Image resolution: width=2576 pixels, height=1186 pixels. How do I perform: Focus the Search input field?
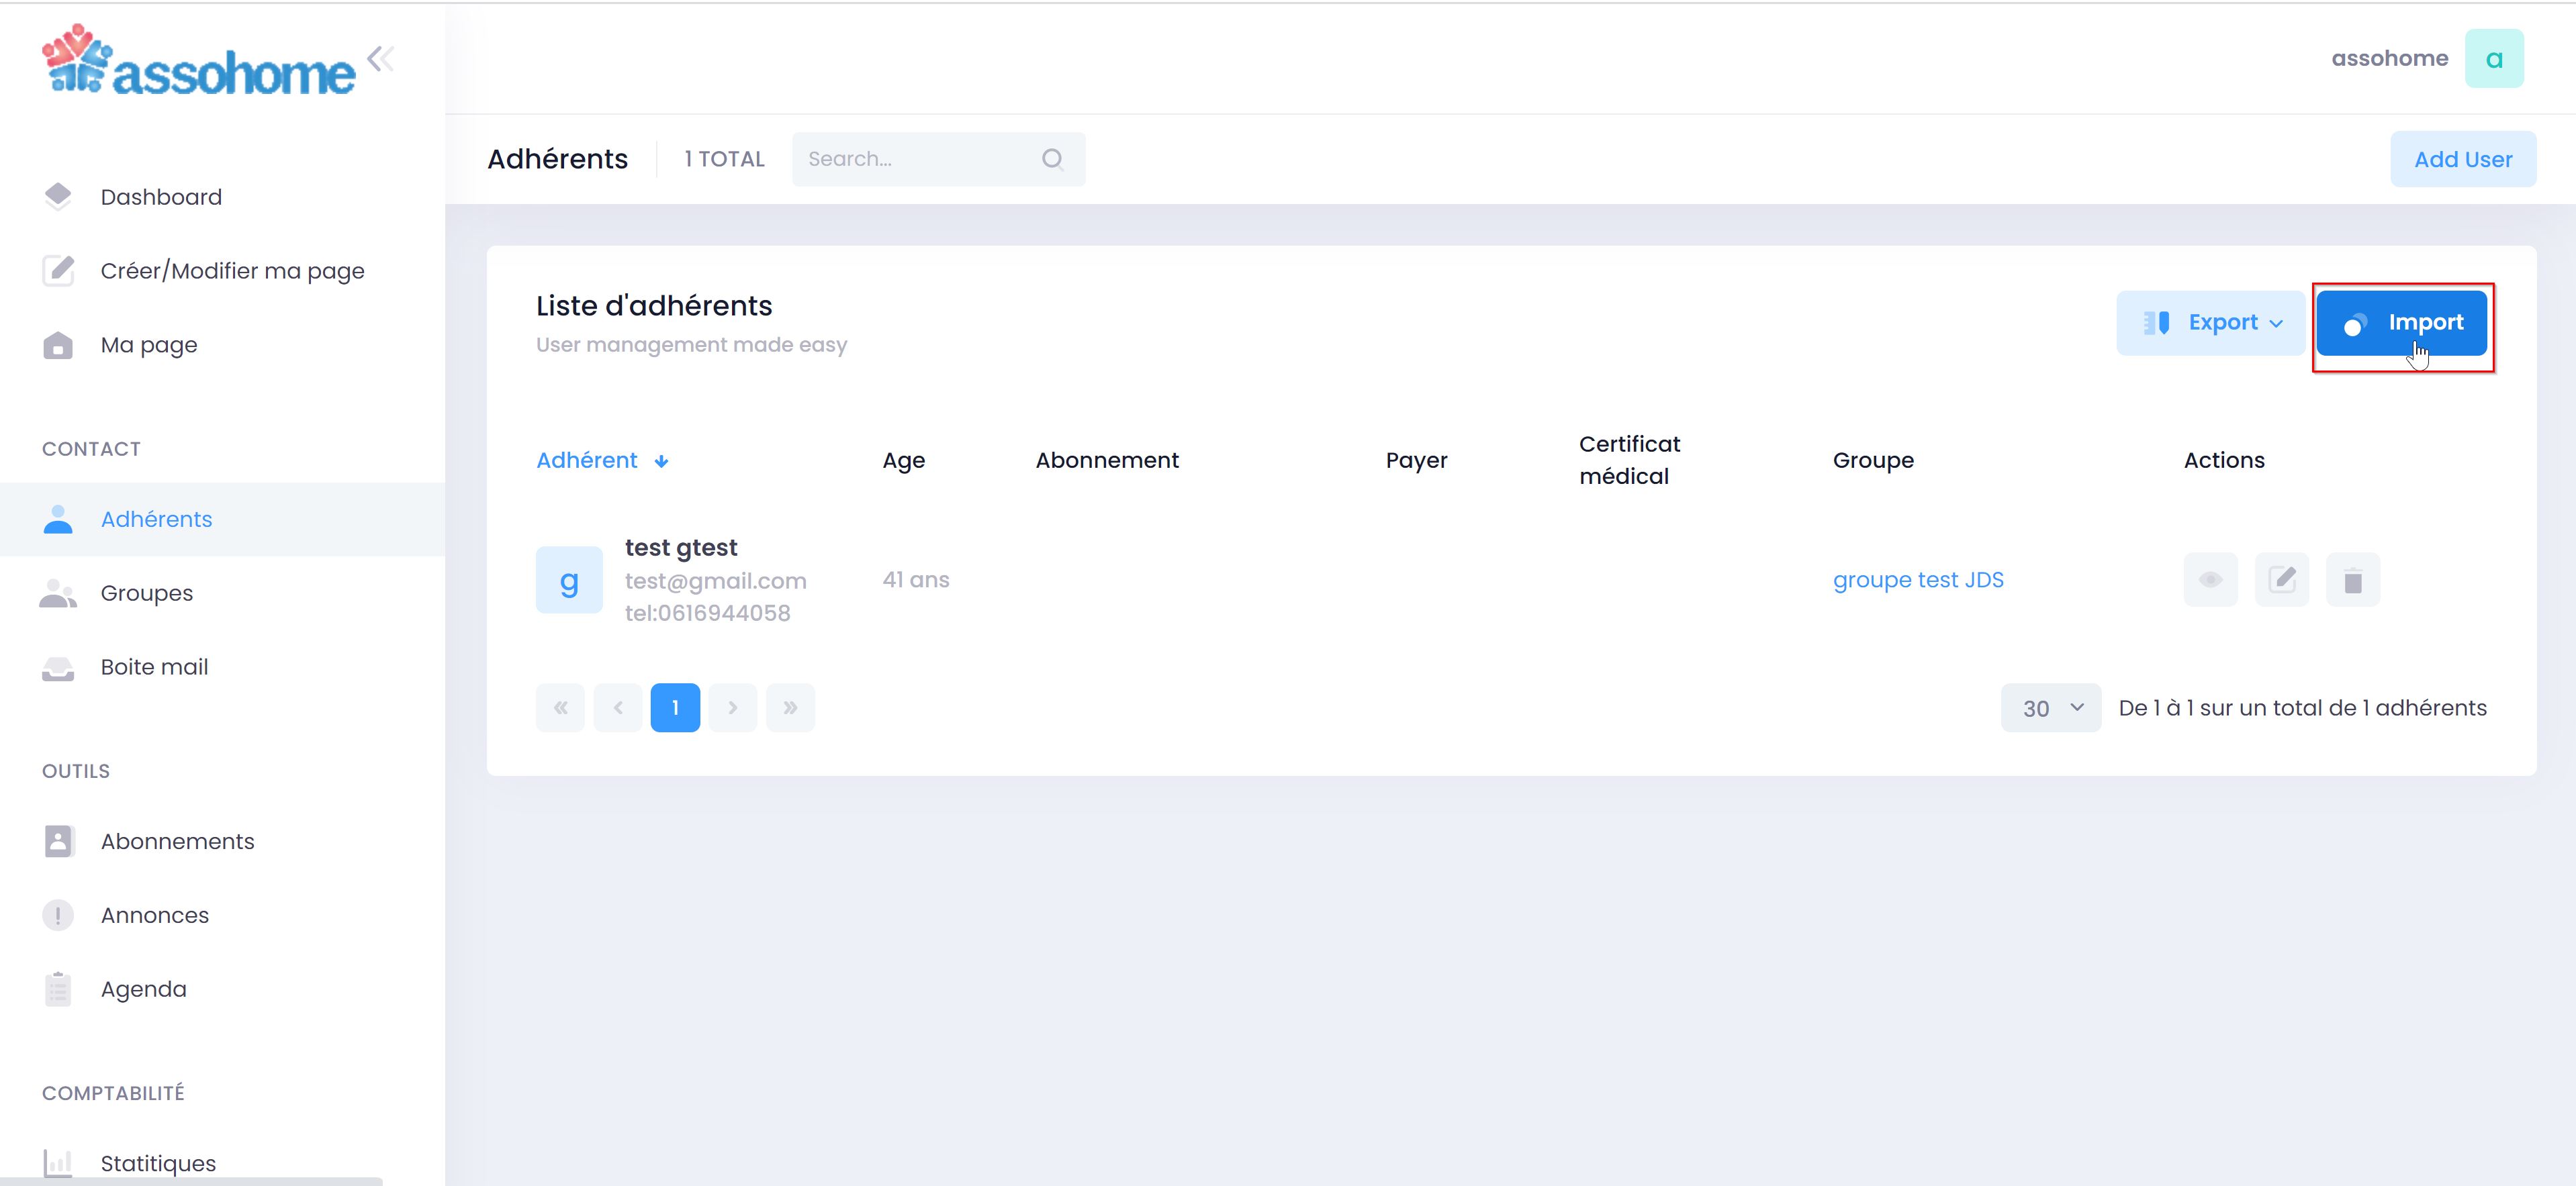[x=915, y=159]
